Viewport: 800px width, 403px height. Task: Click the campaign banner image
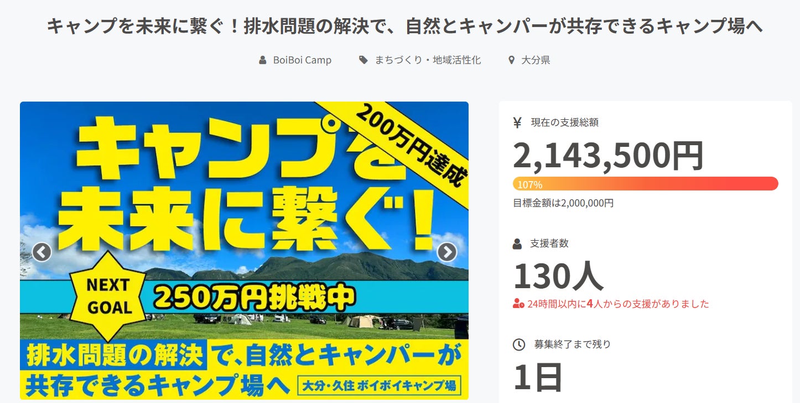244,250
